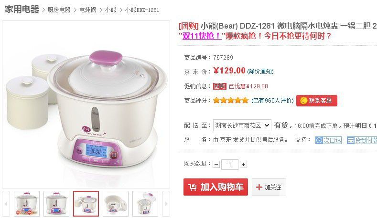
Task: Go to 厨房电器 breadcrumb link
Action: pyautogui.click(x=59, y=10)
